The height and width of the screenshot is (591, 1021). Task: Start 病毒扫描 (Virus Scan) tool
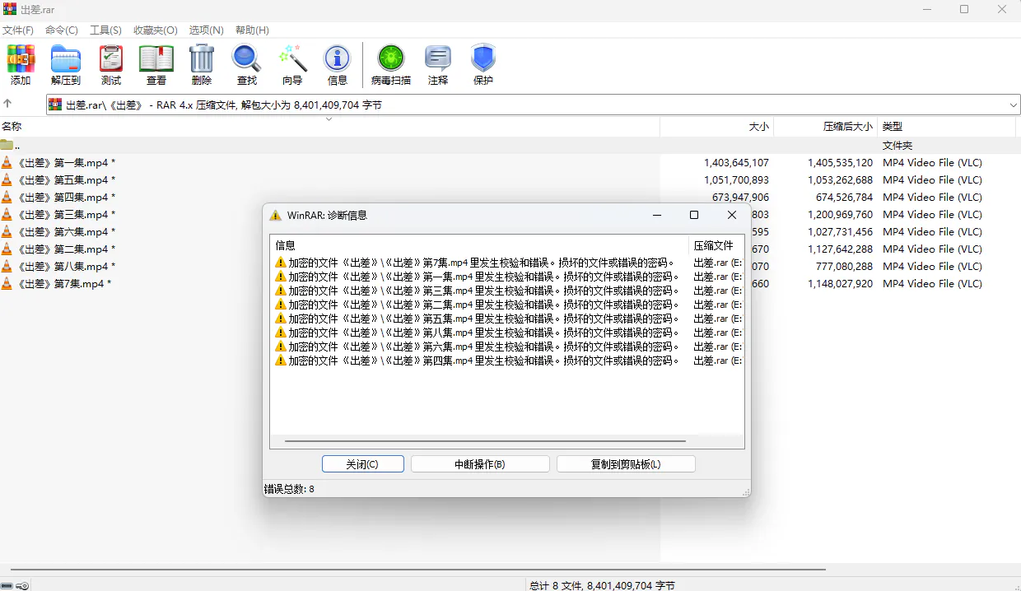point(391,65)
